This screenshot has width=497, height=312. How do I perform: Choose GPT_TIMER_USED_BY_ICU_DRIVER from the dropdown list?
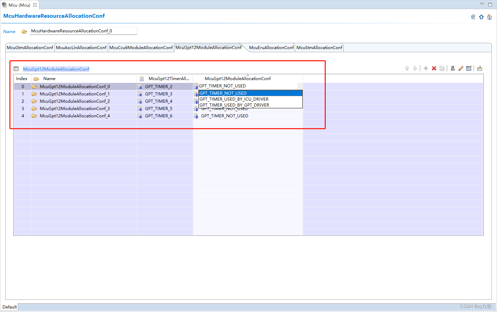click(x=250, y=99)
